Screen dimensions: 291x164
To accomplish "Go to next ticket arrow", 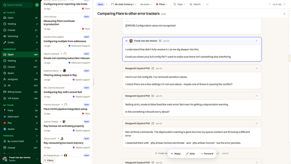I will tap(284, 4).
